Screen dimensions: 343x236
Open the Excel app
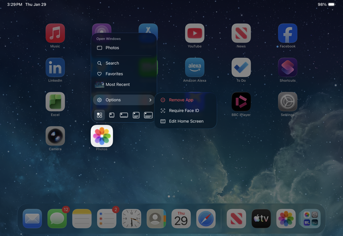(x=55, y=102)
